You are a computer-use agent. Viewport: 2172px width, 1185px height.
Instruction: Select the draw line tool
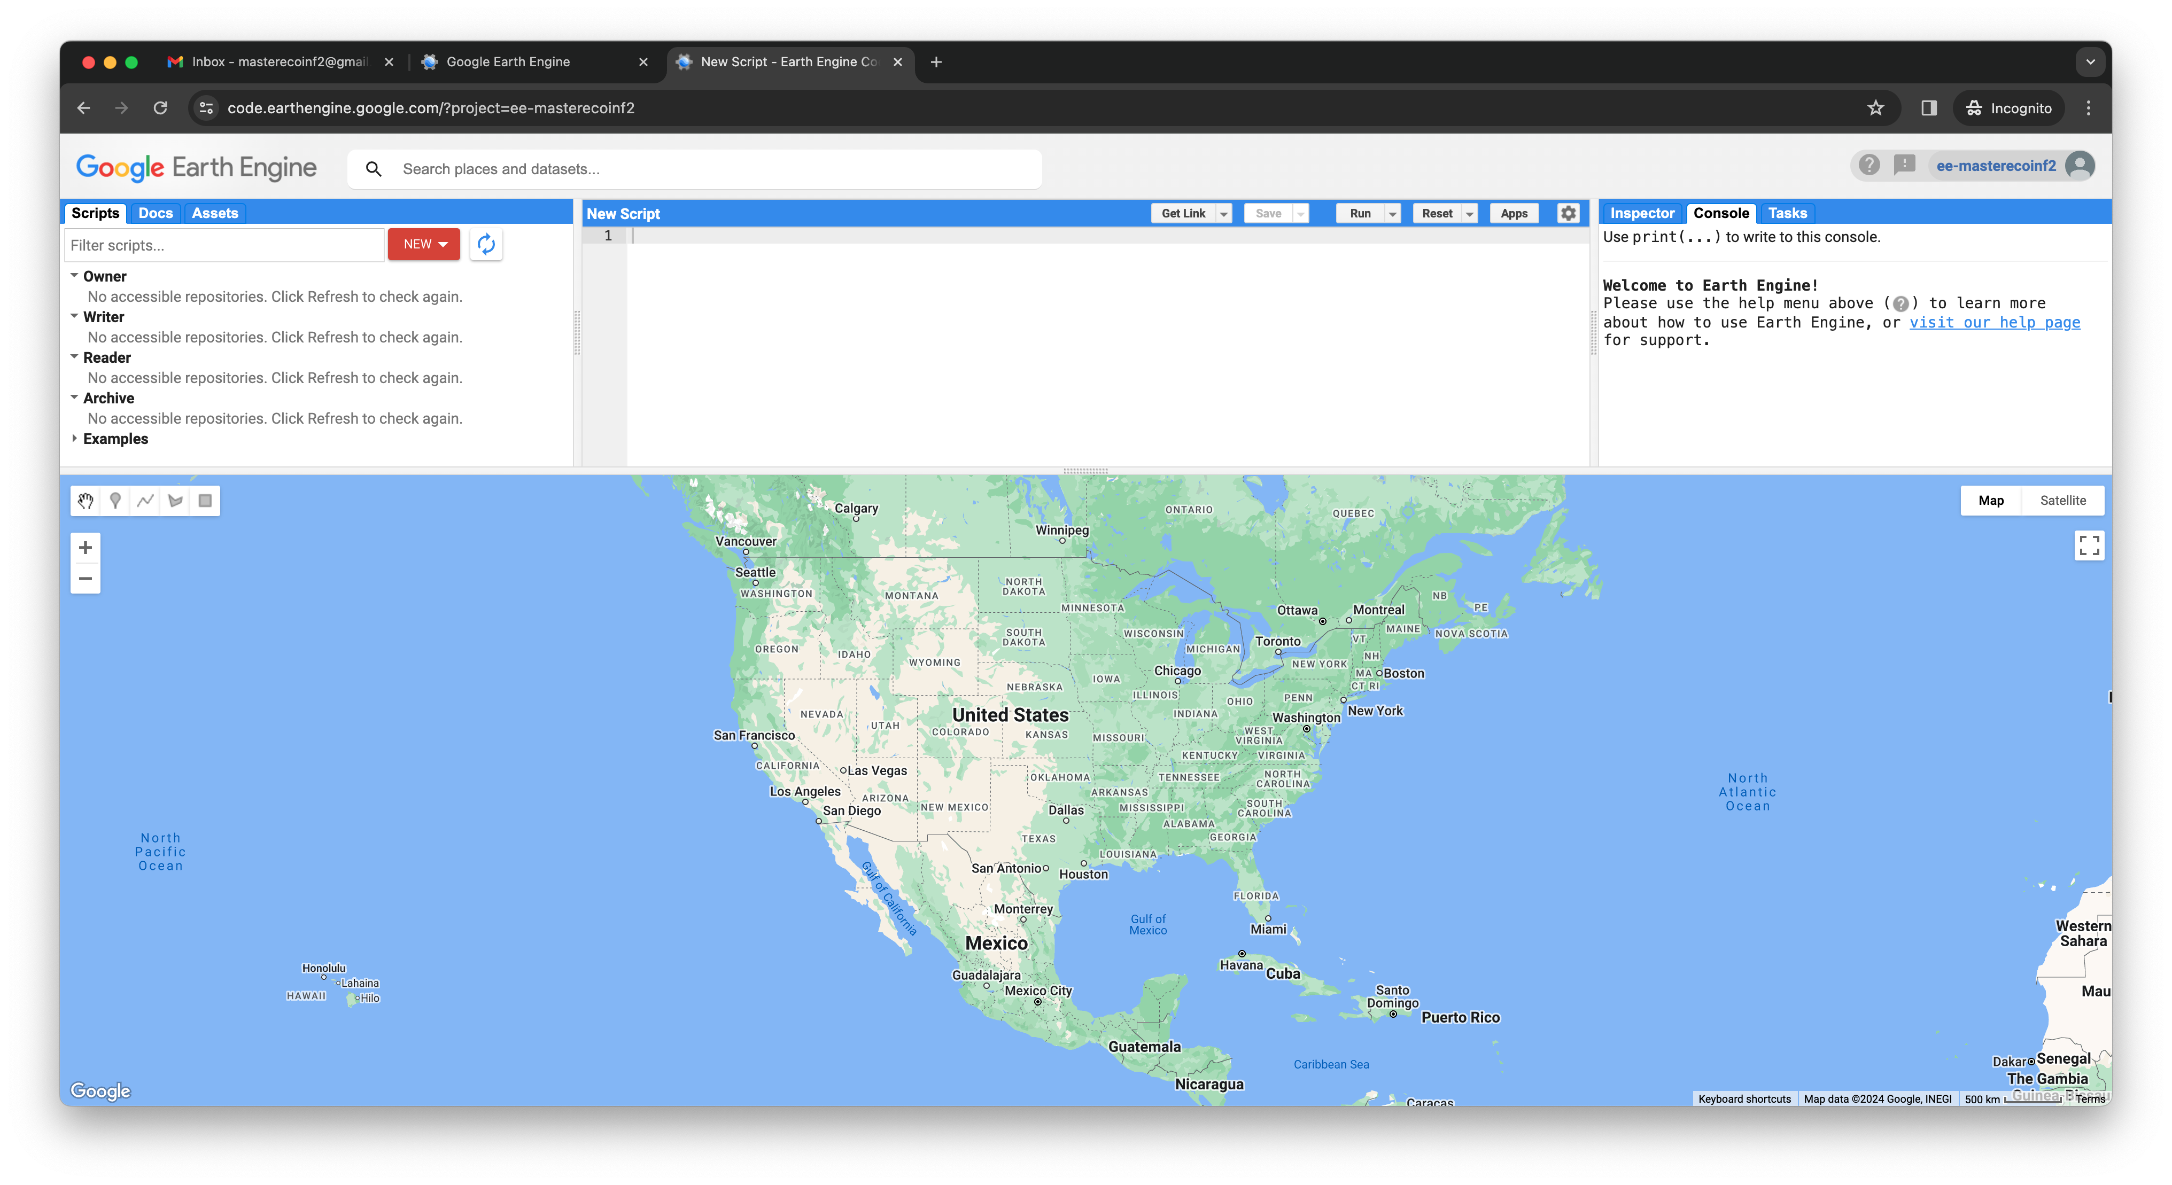pyautogui.click(x=145, y=501)
